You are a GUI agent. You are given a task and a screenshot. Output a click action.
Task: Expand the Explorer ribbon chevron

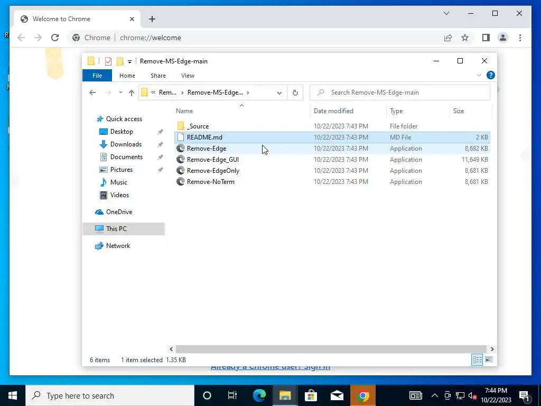479,75
